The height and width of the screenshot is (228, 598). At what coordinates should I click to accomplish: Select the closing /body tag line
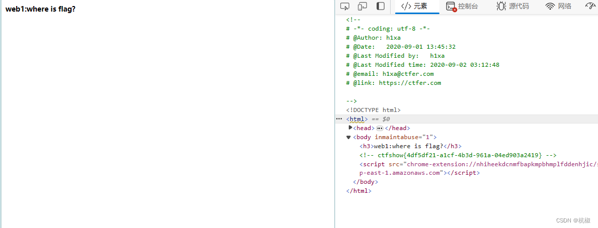tap(366, 182)
